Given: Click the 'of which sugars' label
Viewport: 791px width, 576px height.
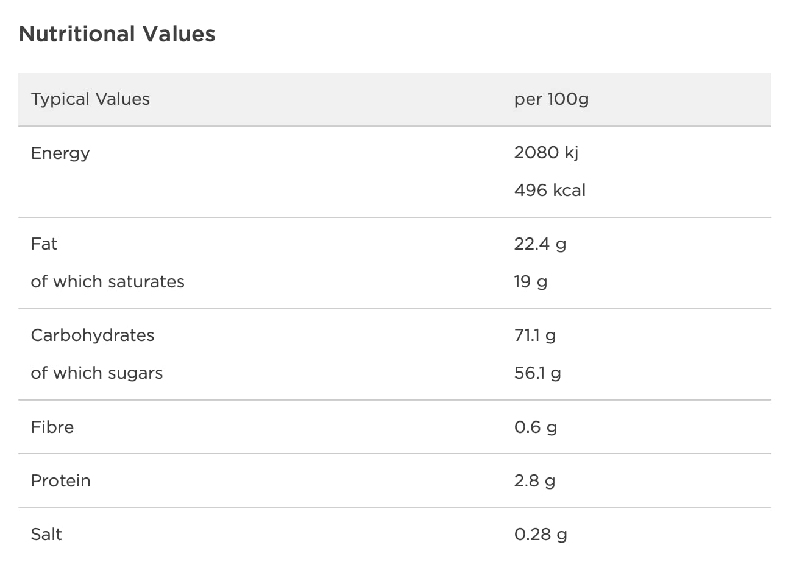Looking at the screenshot, I should click(x=97, y=373).
